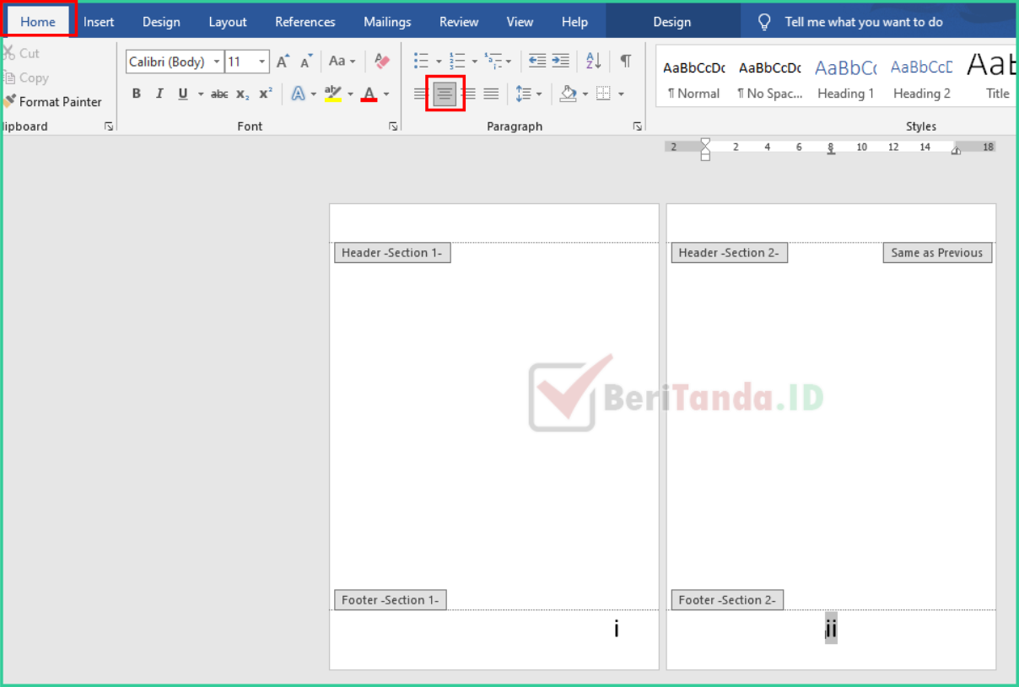Click the Increase Font Size icon
The height and width of the screenshot is (687, 1019).
(283, 62)
